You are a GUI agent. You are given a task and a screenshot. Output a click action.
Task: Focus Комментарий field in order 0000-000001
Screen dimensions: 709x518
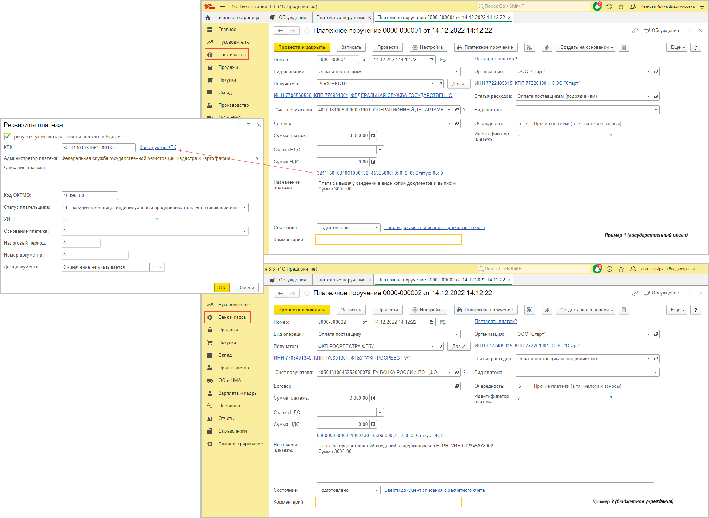click(x=389, y=240)
